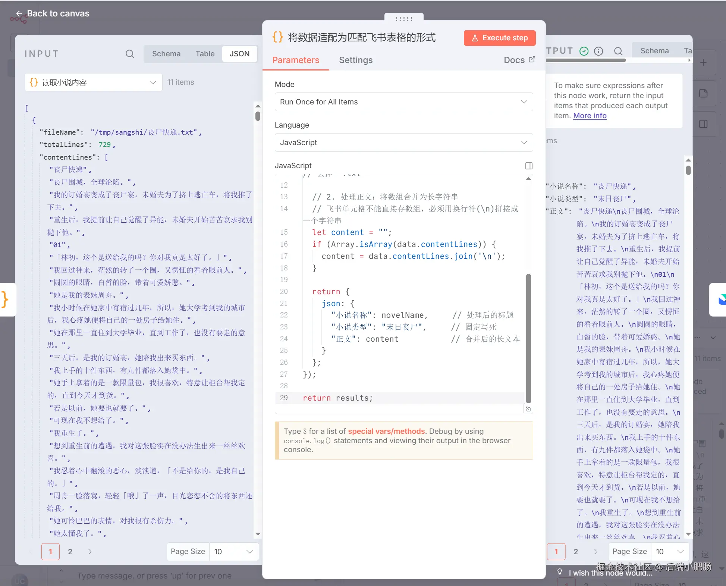Open the Settings tab
The image size is (726, 586).
click(x=355, y=60)
